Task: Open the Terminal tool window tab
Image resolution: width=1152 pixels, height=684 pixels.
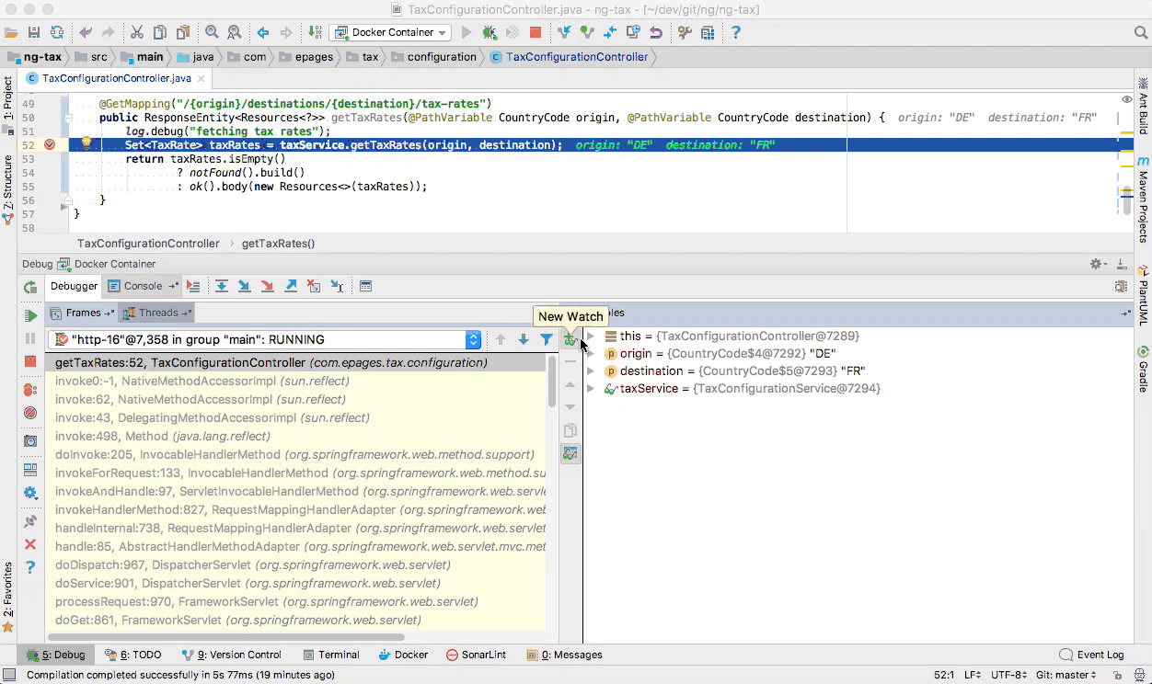Action: (x=331, y=655)
